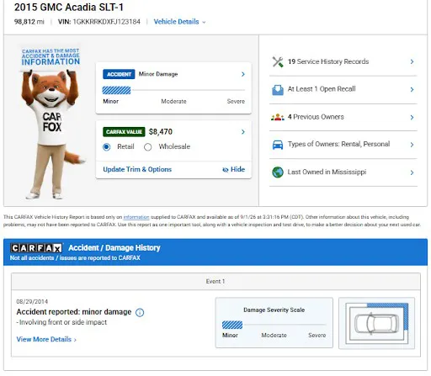The image size is (431, 376).
Task: Click the Previous Owners people icon
Action: 278,117
